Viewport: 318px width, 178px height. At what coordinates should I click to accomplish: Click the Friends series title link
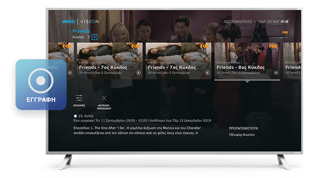click(81, 31)
